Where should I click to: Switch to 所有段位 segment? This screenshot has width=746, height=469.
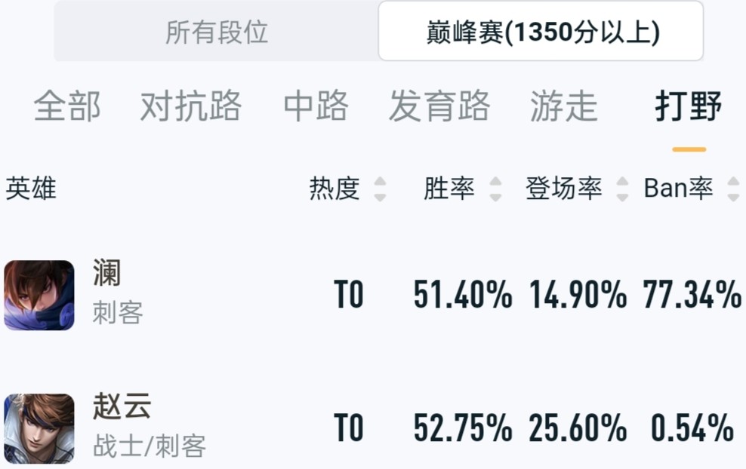217,32
